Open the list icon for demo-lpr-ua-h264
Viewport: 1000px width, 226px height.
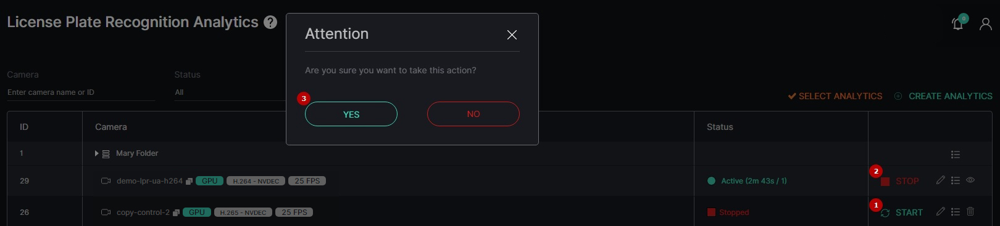[956, 180]
